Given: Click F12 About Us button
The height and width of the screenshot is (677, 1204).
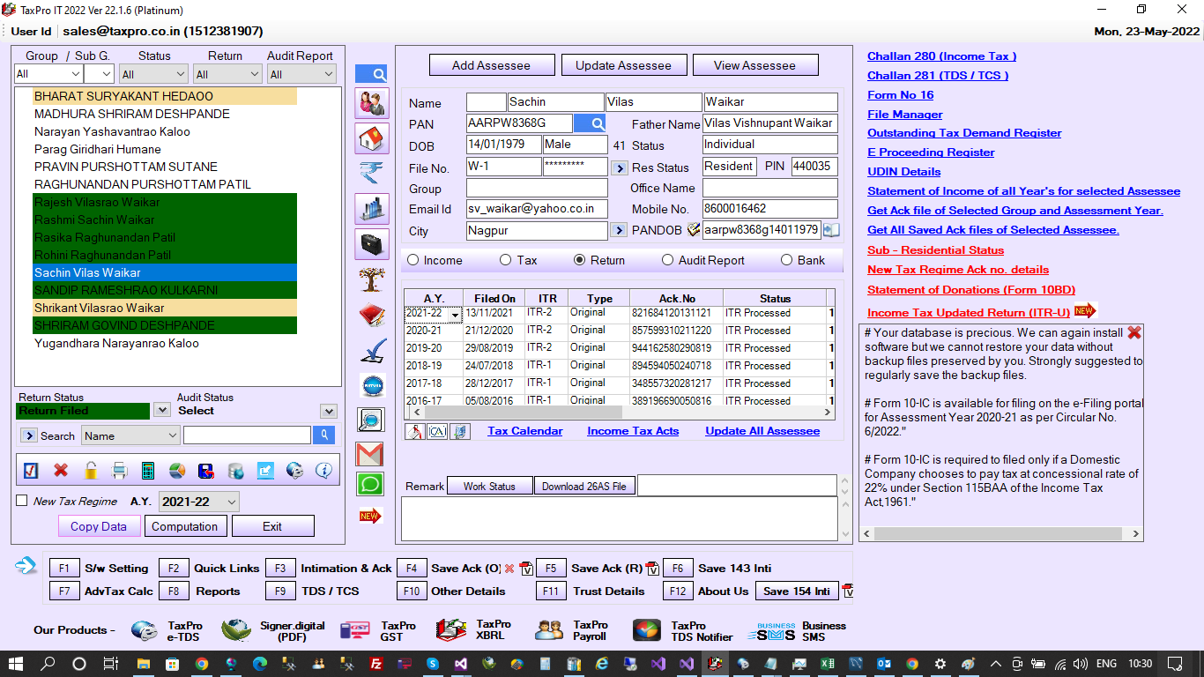Looking at the screenshot, I should [678, 591].
